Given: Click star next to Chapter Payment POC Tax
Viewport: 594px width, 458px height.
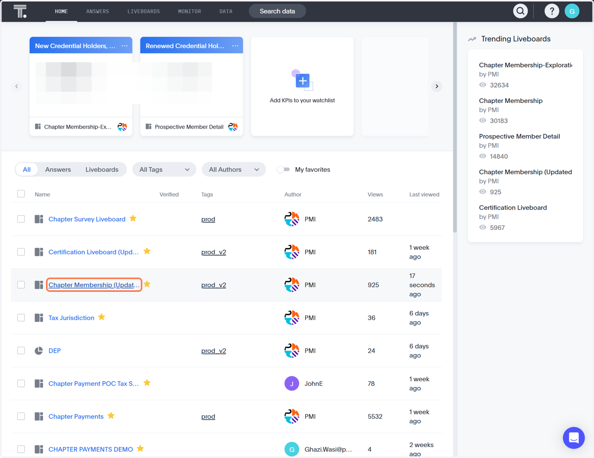Looking at the screenshot, I should [x=147, y=383].
